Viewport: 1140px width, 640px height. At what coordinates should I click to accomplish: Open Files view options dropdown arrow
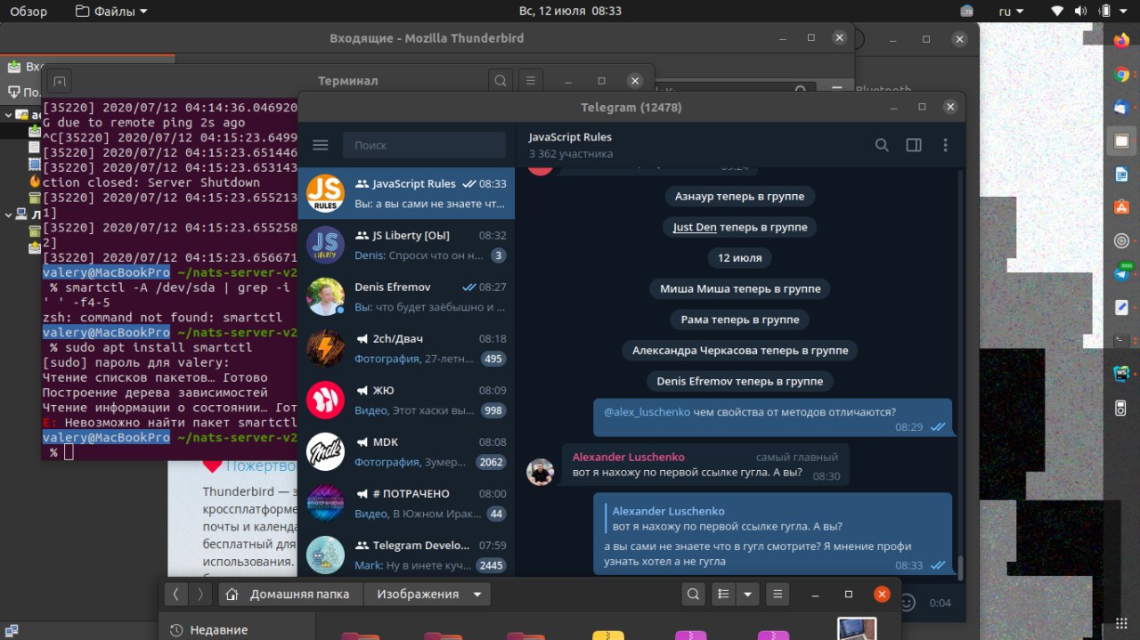747,595
